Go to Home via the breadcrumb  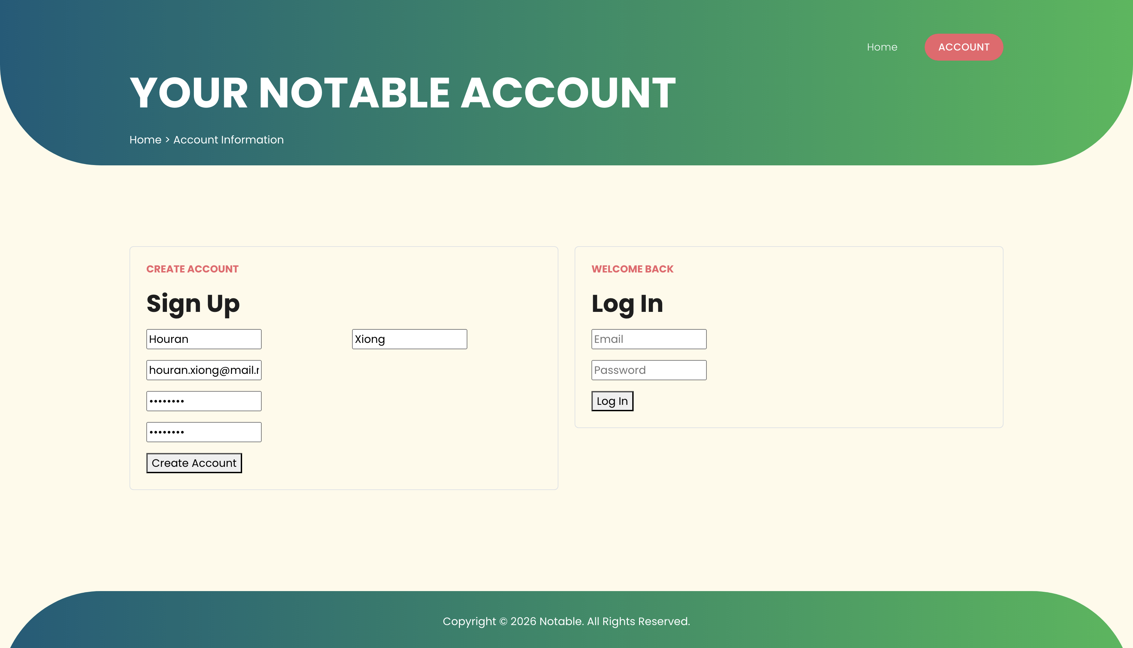pyautogui.click(x=145, y=140)
